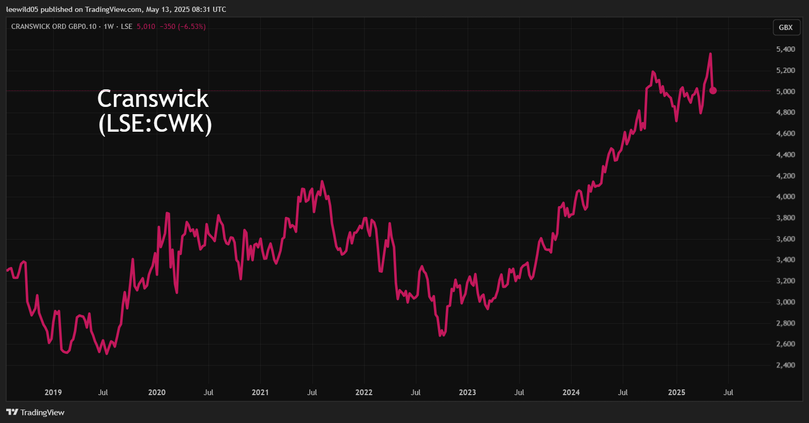This screenshot has width=809, height=423.
Task: Click the 5,010 last price value
Action: tap(146, 26)
